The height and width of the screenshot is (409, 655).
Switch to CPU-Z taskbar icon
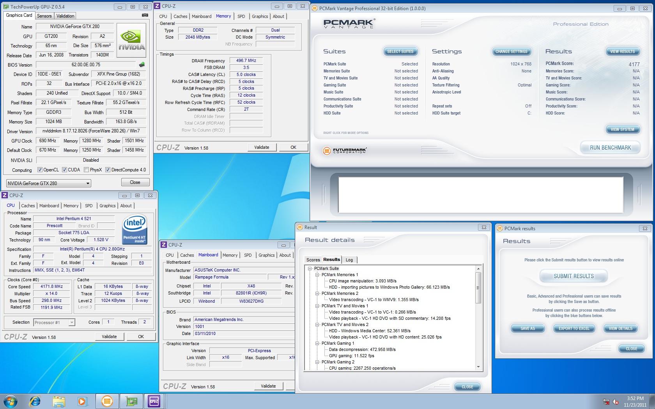154,401
